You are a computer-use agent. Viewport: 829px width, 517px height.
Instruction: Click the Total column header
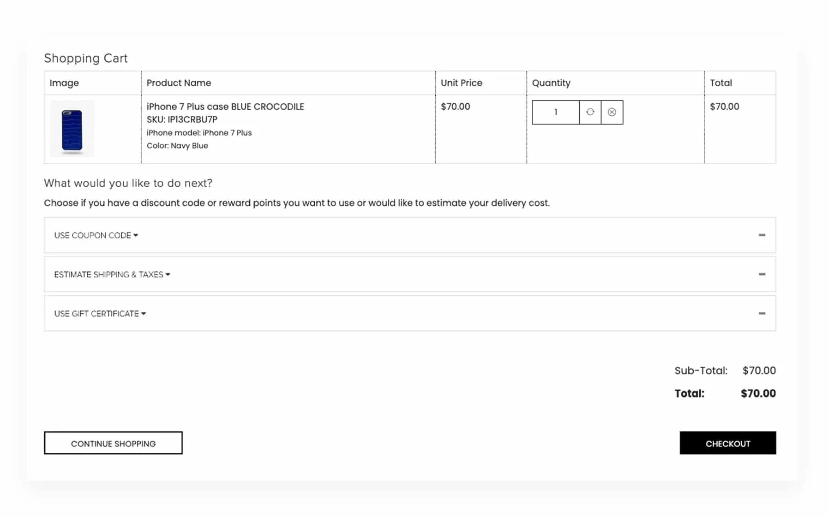[721, 83]
